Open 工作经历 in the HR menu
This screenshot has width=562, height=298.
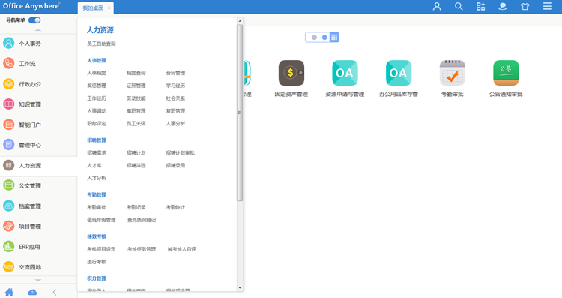coord(97,98)
